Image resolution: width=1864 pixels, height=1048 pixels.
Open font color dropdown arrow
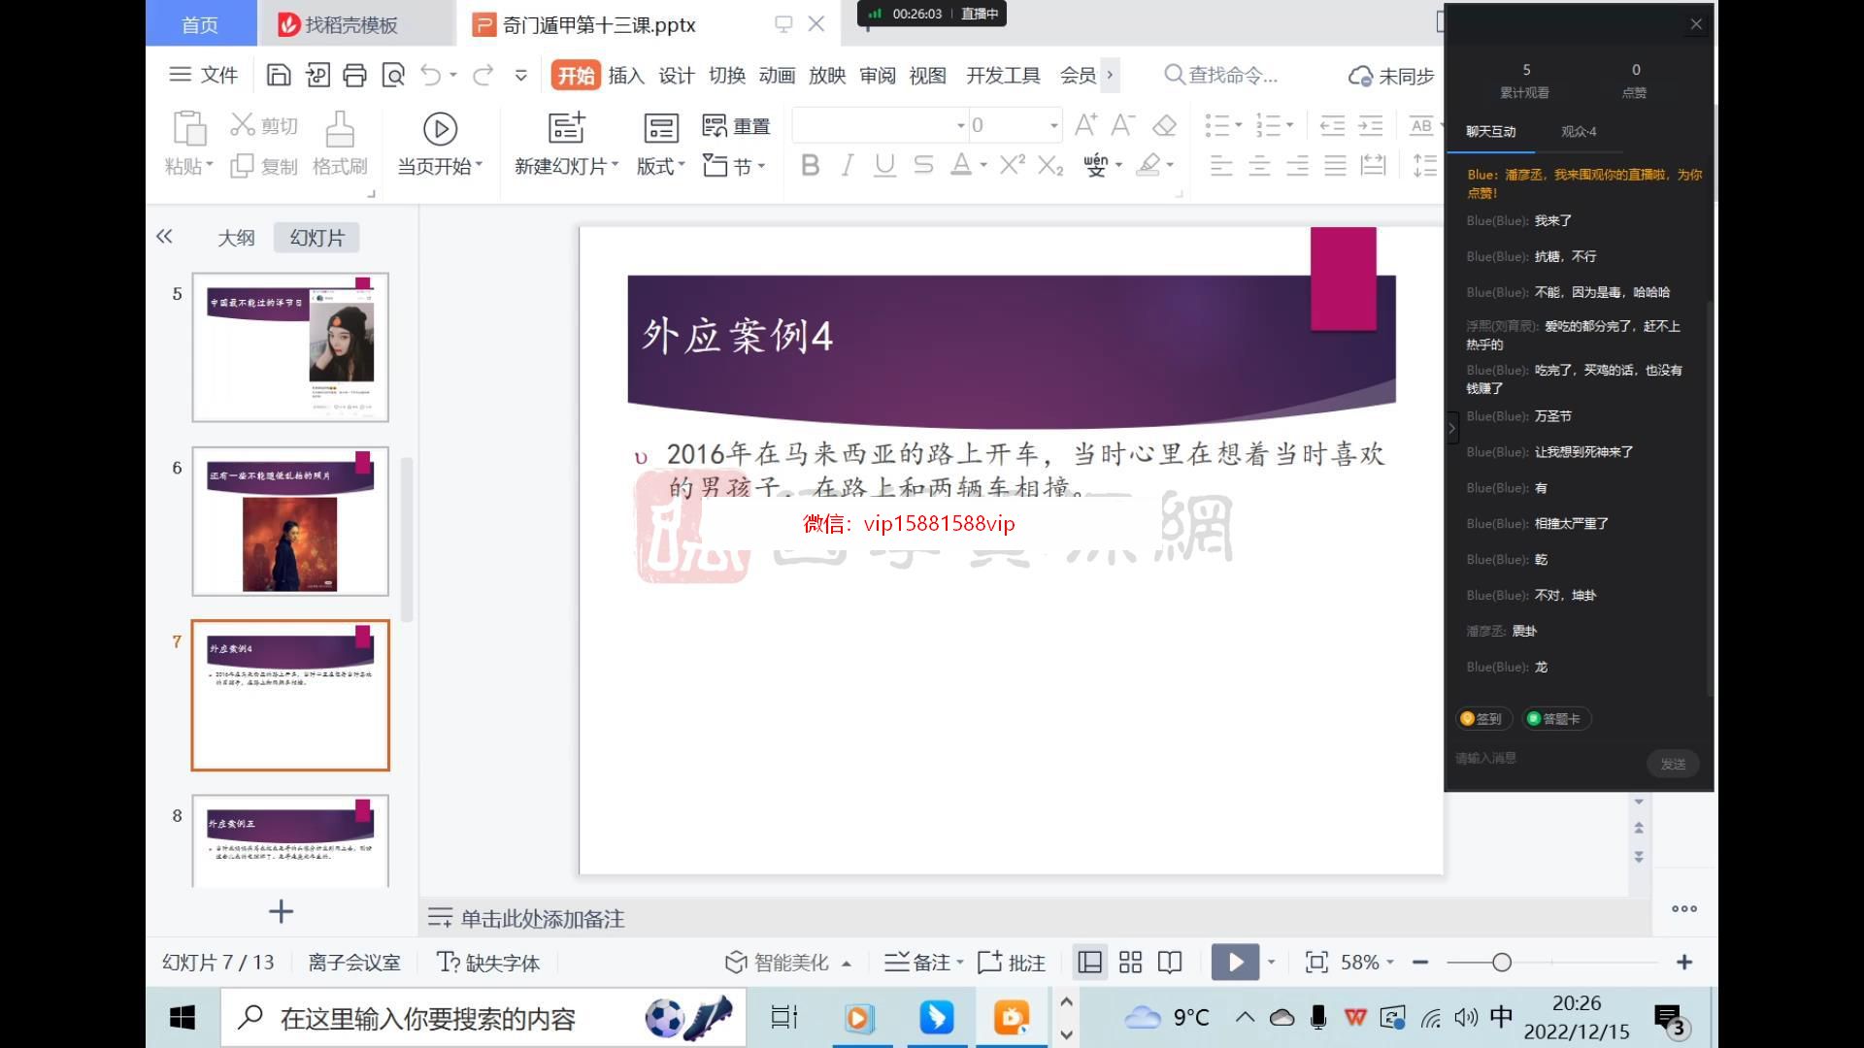pos(983,166)
